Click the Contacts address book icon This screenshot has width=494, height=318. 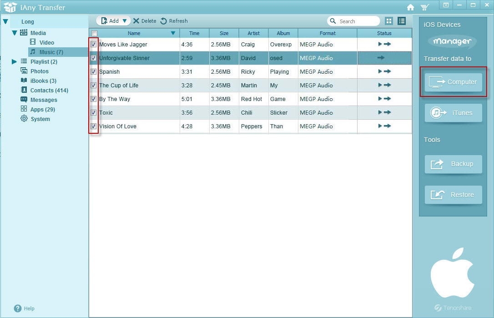(24, 90)
